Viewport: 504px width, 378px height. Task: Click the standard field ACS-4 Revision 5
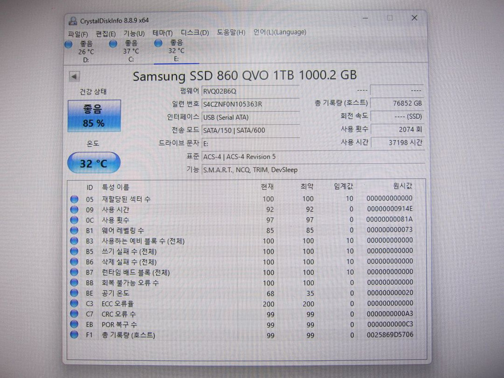click(x=313, y=157)
